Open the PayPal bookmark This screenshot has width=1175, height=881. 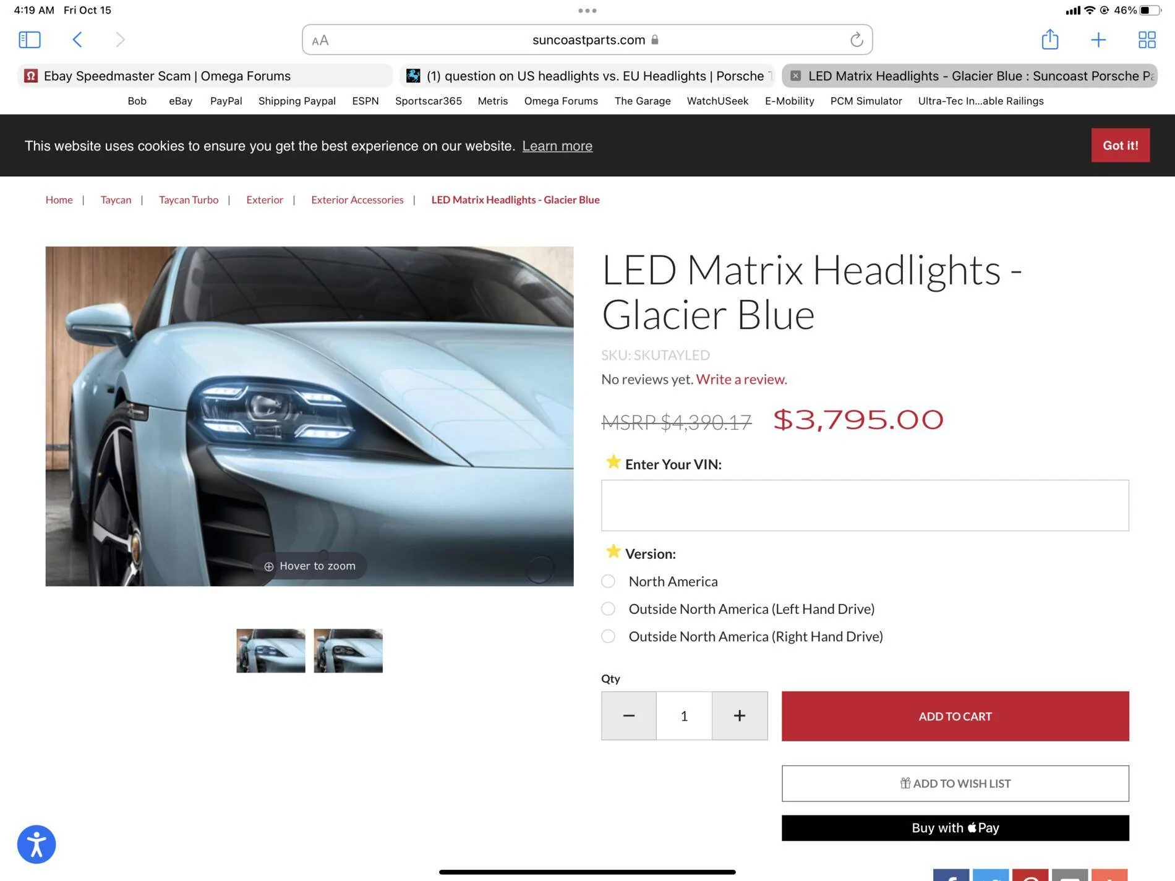click(x=226, y=101)
